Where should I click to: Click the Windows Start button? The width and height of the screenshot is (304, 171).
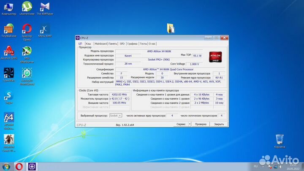pyautogui.click(x=6, y=167)
